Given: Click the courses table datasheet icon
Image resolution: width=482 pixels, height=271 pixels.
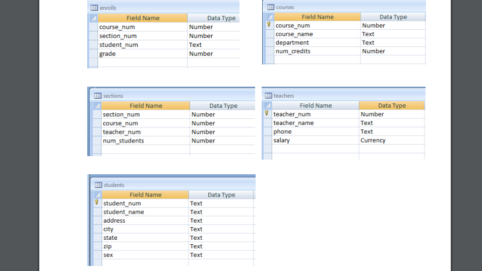Looking at the screenshot, I should (x=271, y=7).
